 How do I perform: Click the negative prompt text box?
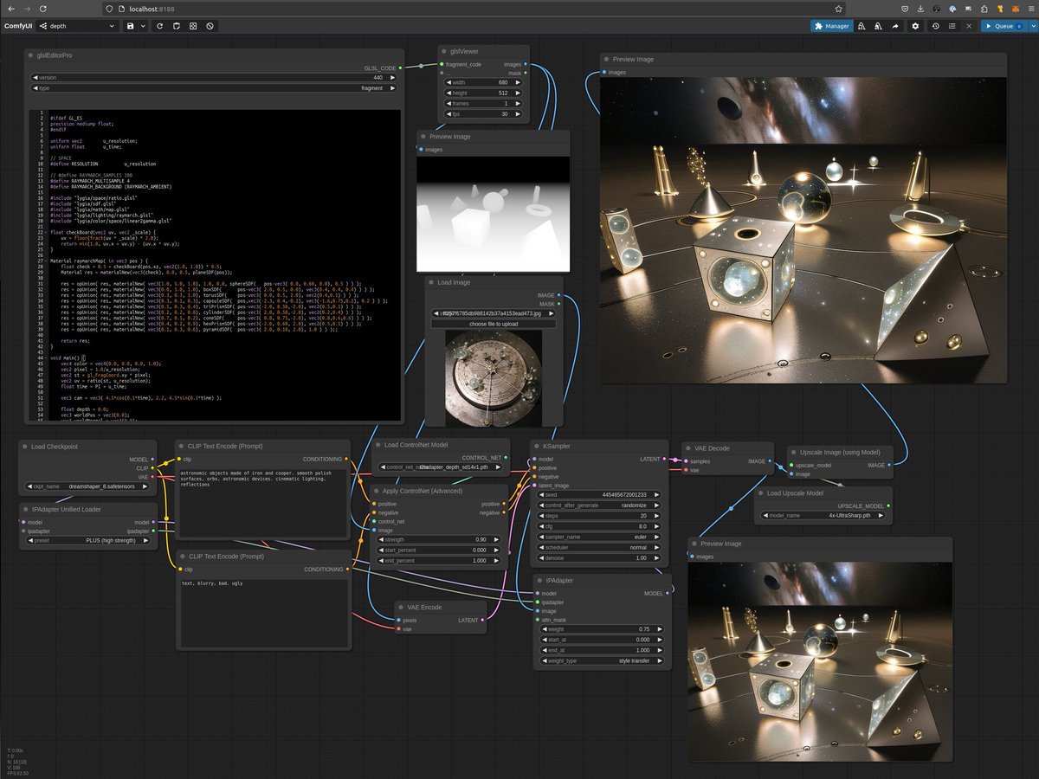pos(263,610)
